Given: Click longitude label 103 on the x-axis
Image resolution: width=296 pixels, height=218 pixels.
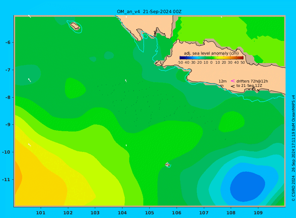Looking at the screenshot, I should 95,213.
